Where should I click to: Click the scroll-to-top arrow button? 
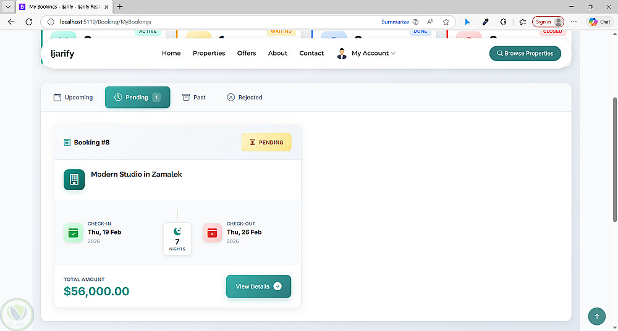click(x=597, y=316)
